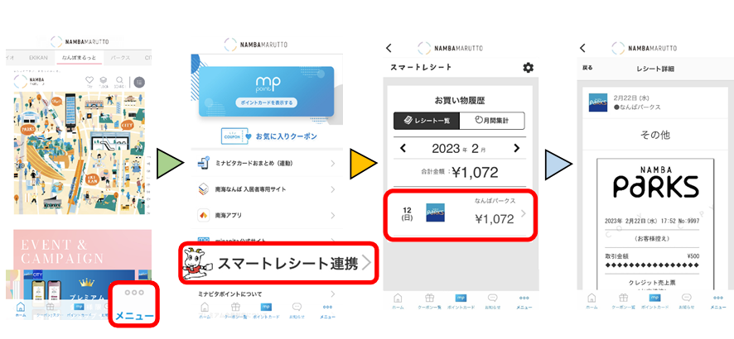Tap the Namba illustrated map image

(80, 153)
